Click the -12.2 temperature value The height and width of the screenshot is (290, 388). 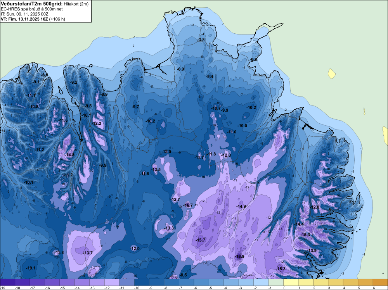[x=97, y=123]
